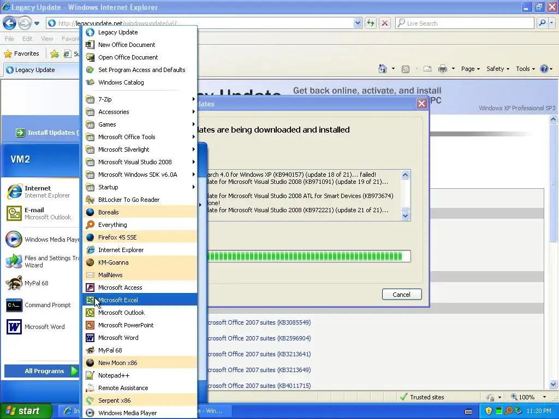Click the Microsoft Word icon in programs list
The width and height of the screenshot is (559, 419).
90,338
